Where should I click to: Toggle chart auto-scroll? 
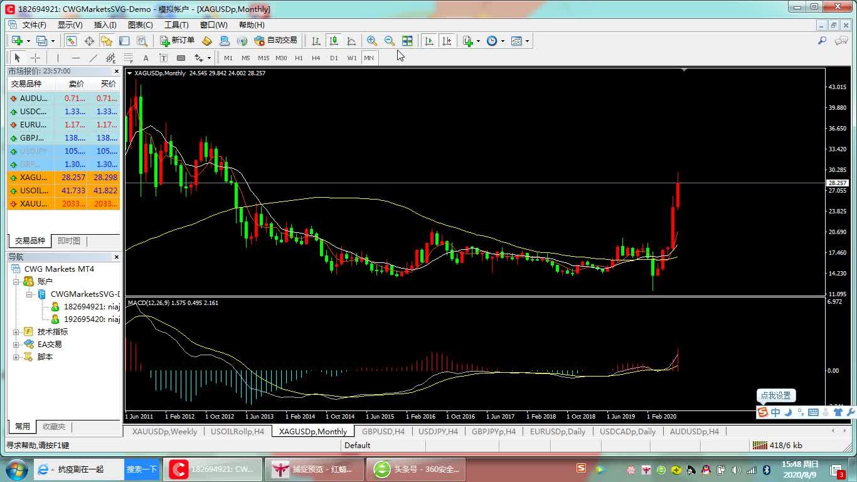tap(429, 41)
